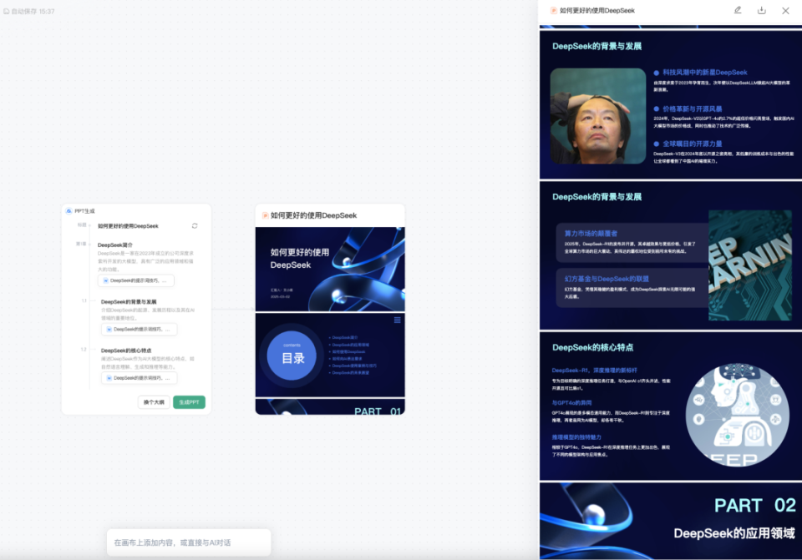
Task: Click the download icon in preview panel
Action: point(762,10)
